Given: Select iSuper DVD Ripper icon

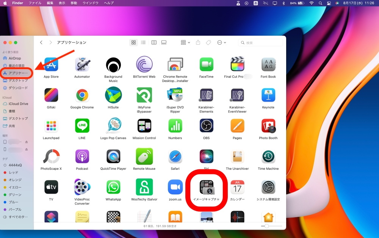Looking at the screenshot, I should (x=175, y=95).
